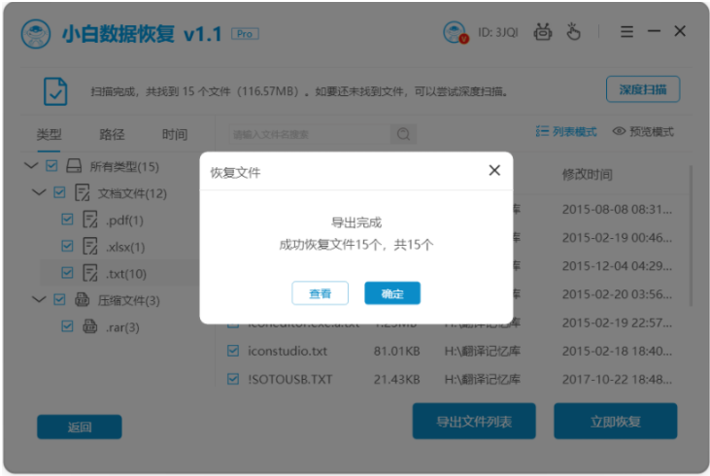Click the 2015-02-20 03:56 timestamp
The width and height of the screenshot is (710, 476).
[x=617, y=294]
